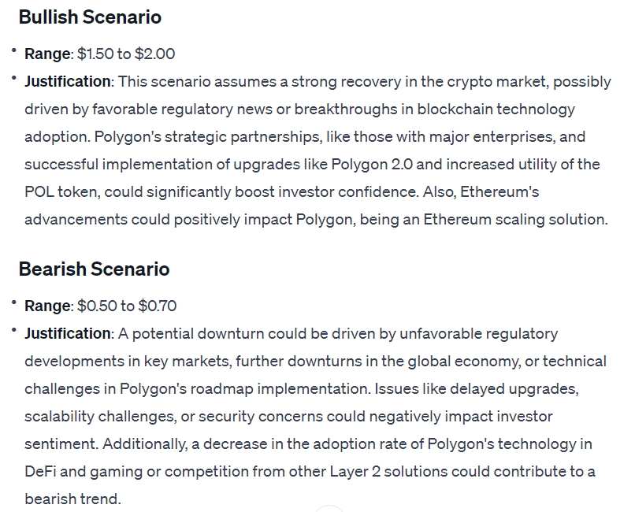
Task: Select the Range label under Bullish Scenario
Action: [x=47, y=54]
